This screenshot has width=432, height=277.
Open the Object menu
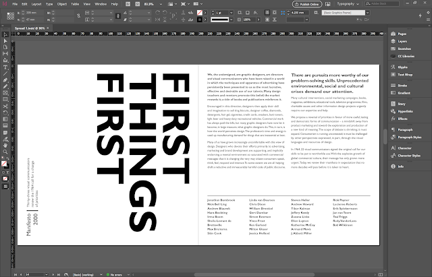coord(62,4)
